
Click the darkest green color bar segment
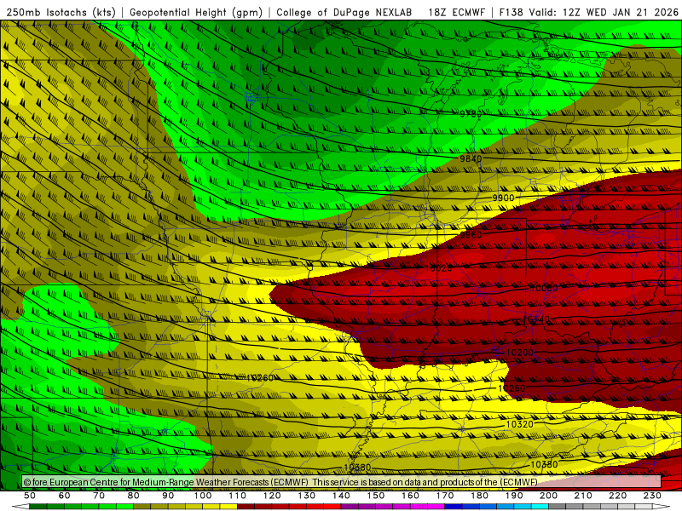point(38,507)
